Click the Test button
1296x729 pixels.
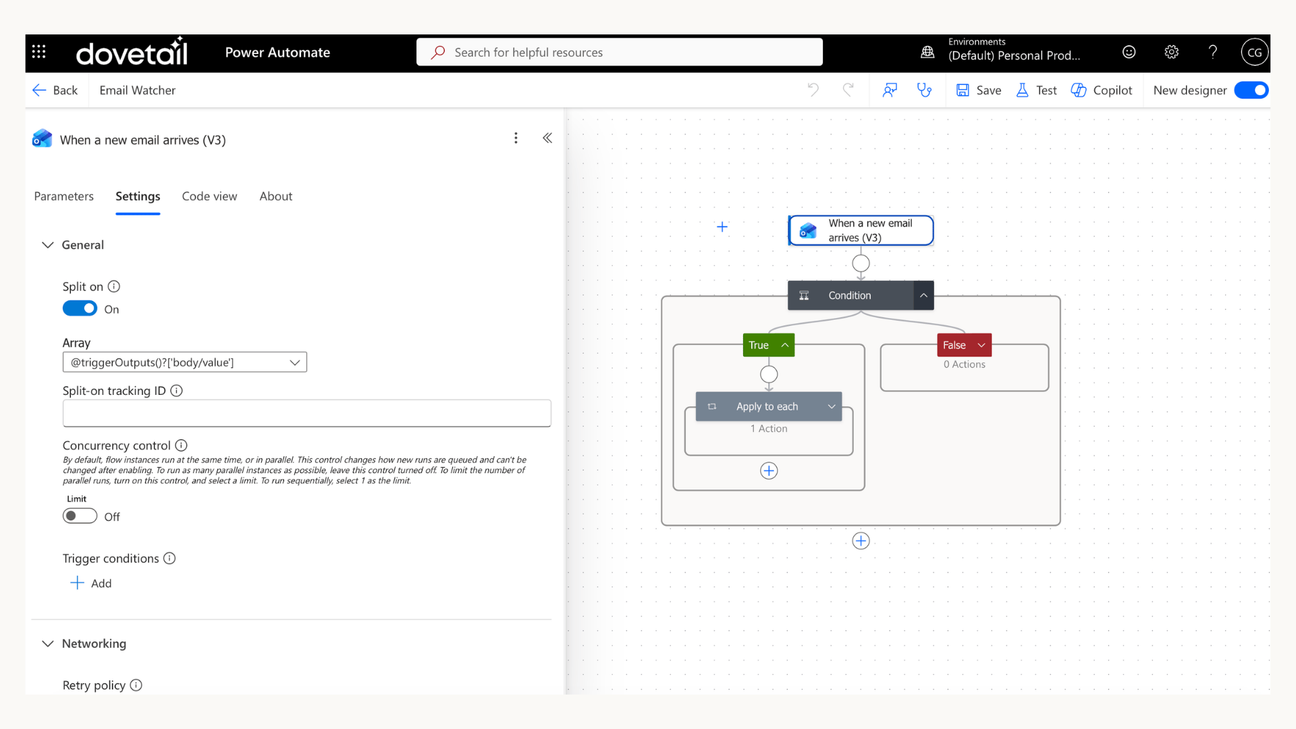[1036, 90]
